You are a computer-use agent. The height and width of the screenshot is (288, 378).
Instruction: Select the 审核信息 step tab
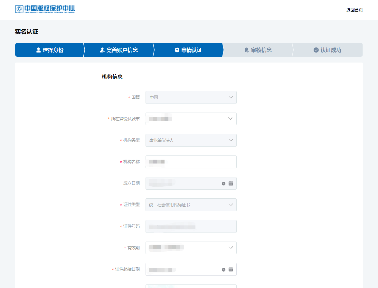258,50
